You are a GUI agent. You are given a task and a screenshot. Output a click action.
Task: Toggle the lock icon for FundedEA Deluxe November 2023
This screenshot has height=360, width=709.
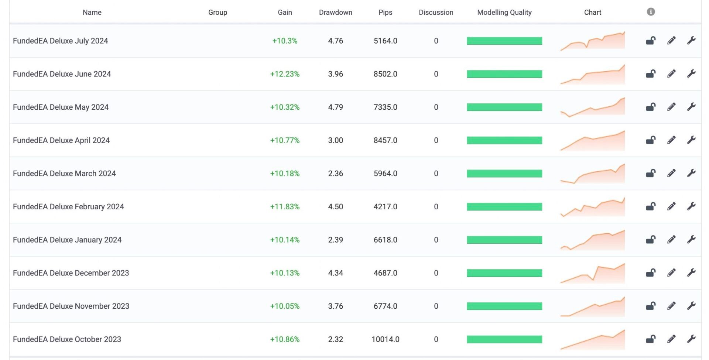tap(651, 306)
